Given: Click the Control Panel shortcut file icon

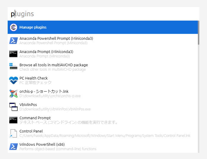Looking at the screenshot, I should pos(13,133).
